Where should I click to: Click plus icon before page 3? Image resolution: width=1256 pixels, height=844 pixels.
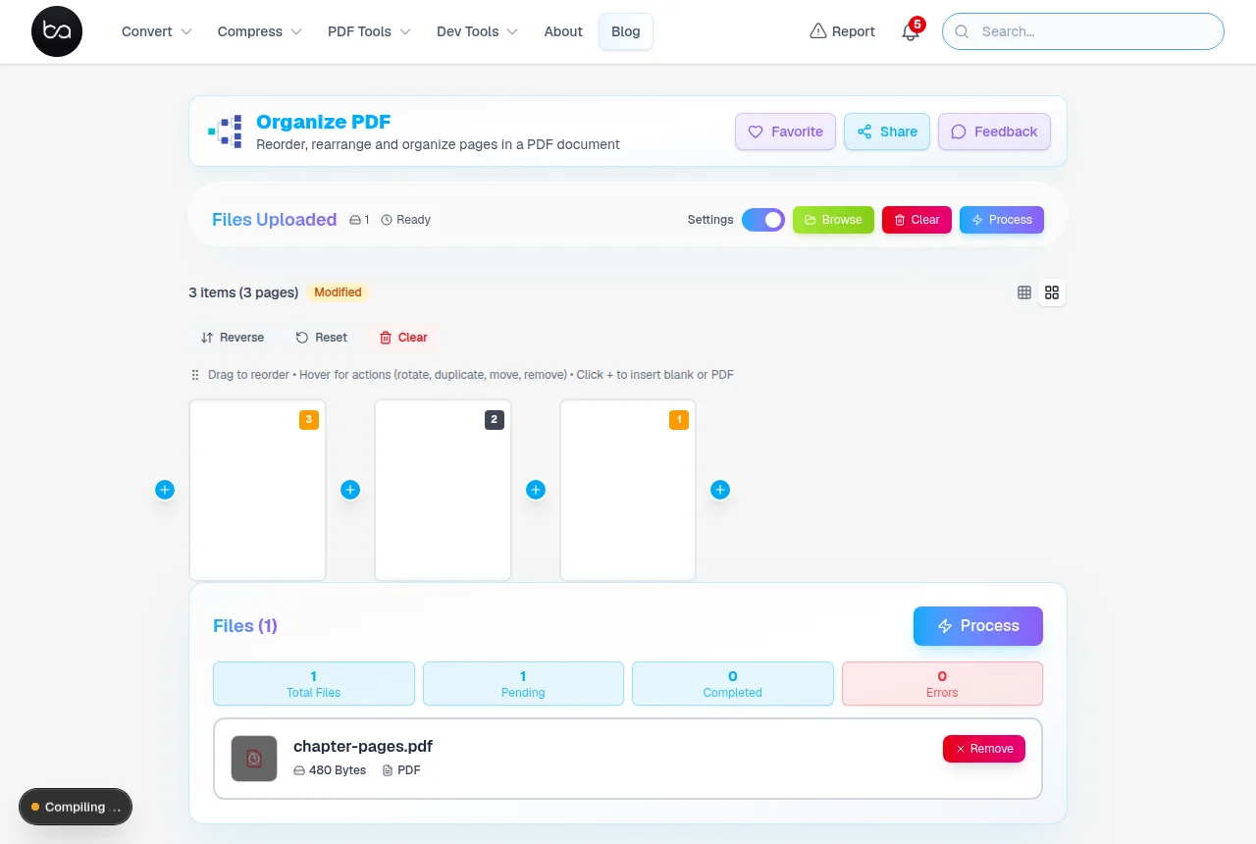165,490
